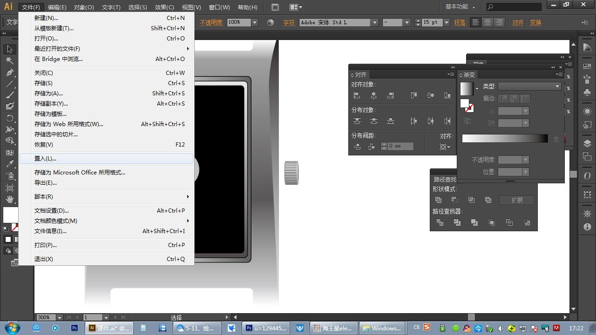596x335 pixels.
Task: Select the Magic Wand tool
Action: pos(10,61)
